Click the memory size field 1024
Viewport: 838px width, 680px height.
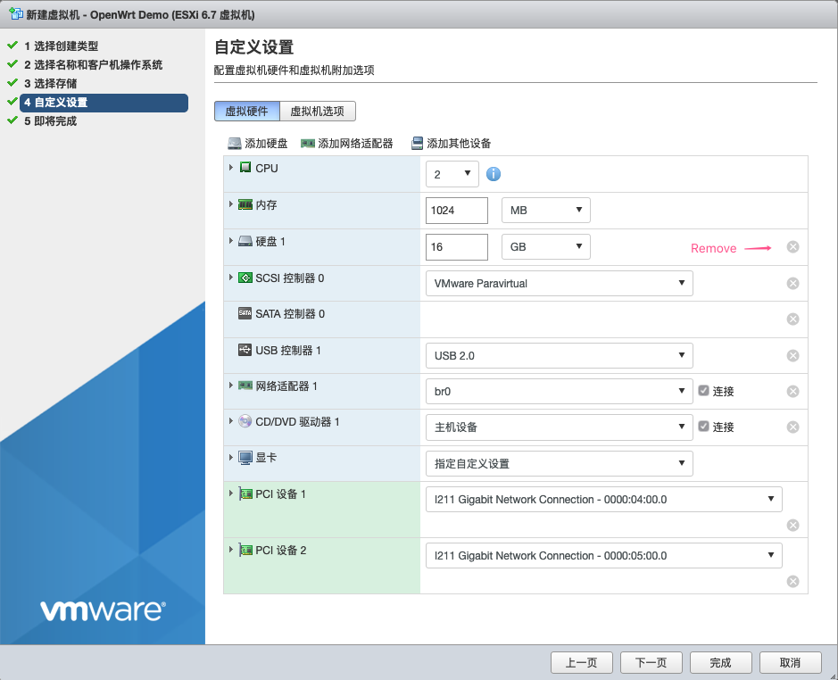coord(457,210)
